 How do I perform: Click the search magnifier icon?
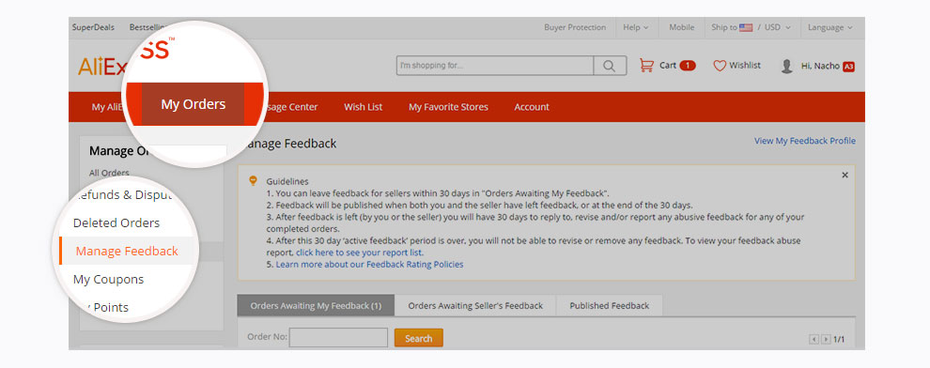pos(609,66)
